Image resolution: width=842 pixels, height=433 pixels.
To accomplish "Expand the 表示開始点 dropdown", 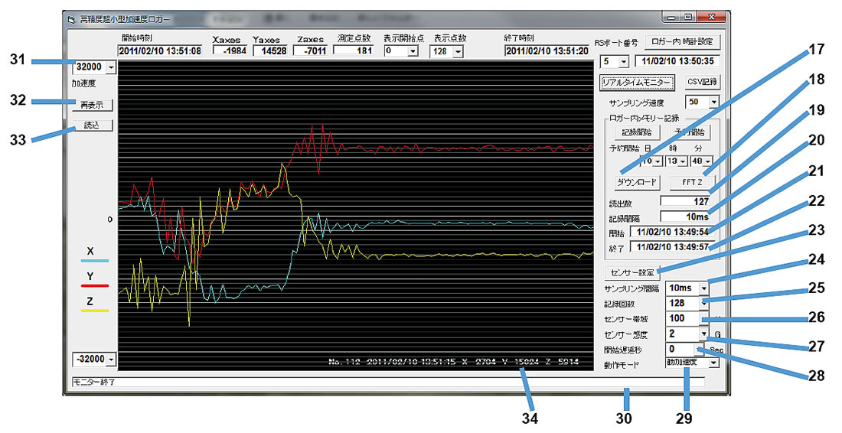I will [x=413, y=51].
